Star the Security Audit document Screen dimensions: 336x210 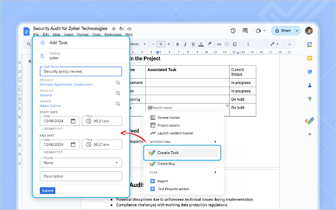click(114, 29)
